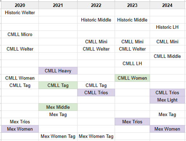
Task: Select the 2021 column header cell
Action: (x=58, y=5)
